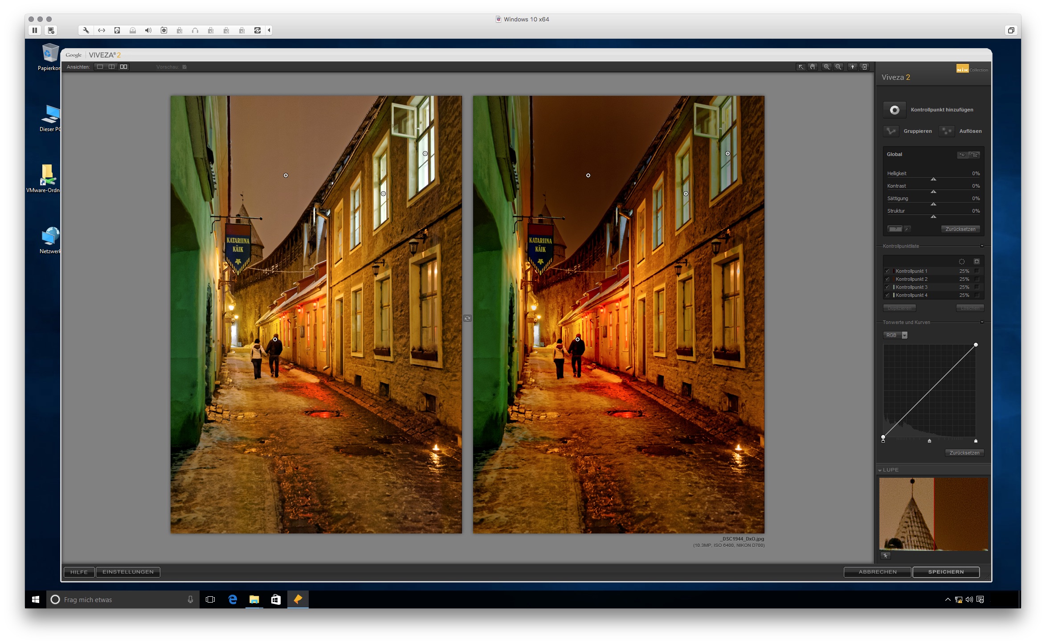Click the Duplizieren button
The width and height of the screenshot is (1046, 644).
899,308
